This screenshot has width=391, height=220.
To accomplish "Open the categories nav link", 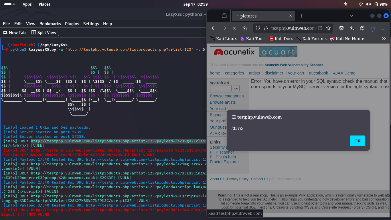I will tap(234, 73).
